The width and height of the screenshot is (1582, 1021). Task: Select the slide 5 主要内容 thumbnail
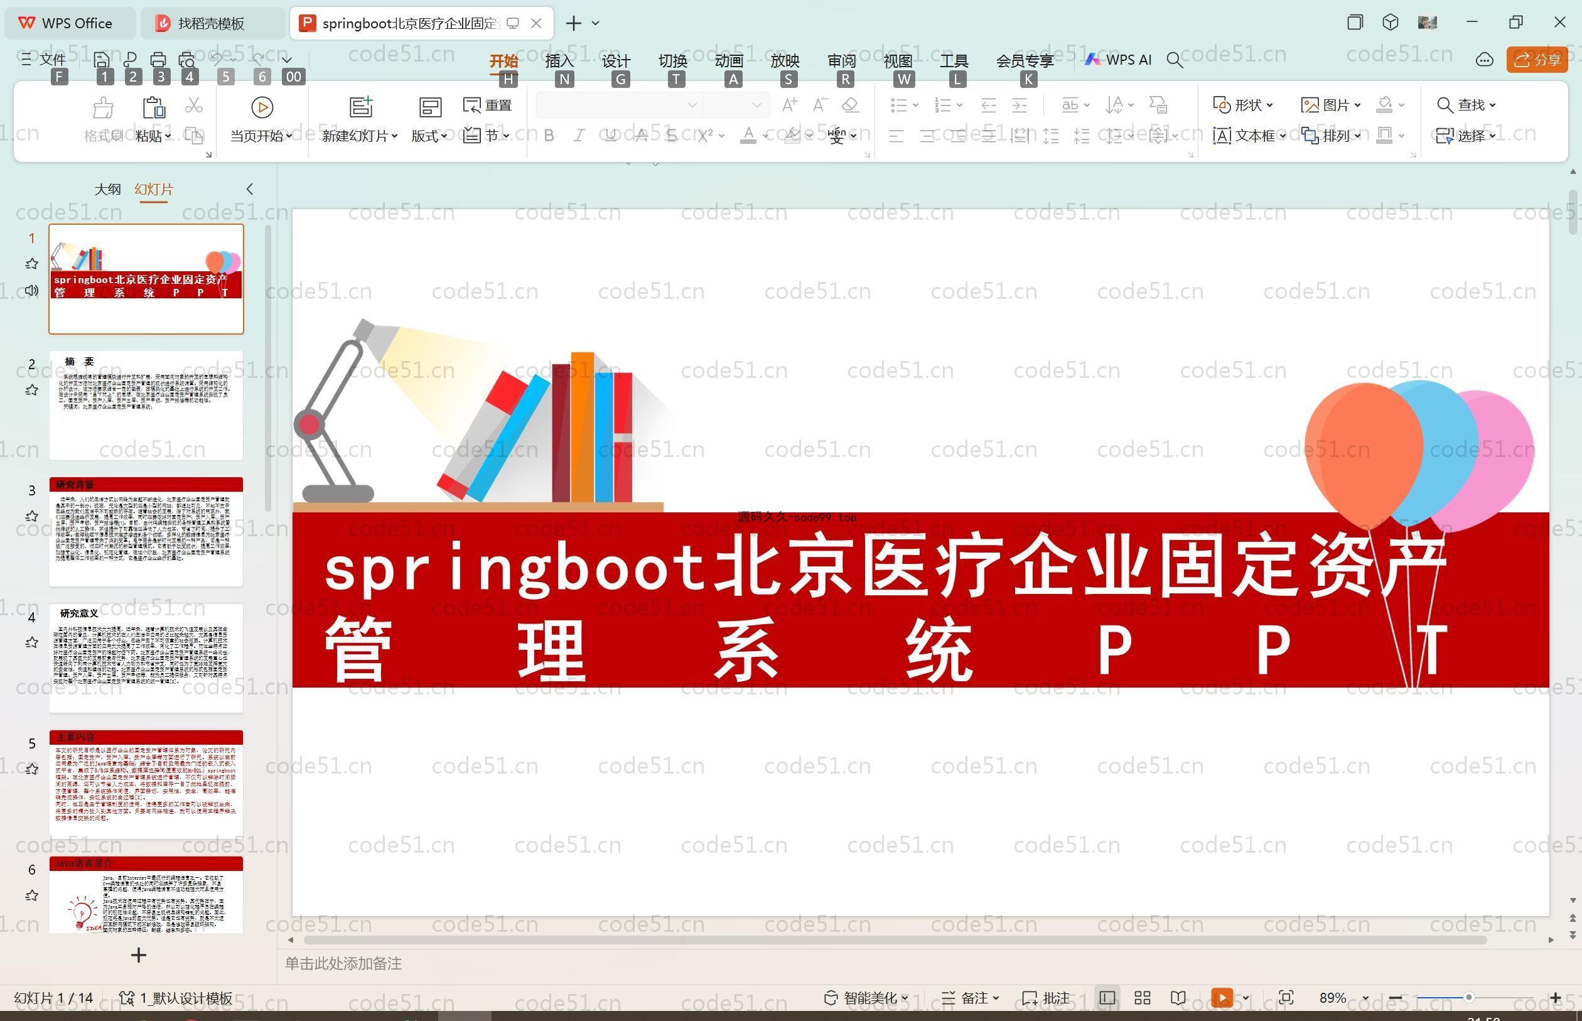coord(146,784)
